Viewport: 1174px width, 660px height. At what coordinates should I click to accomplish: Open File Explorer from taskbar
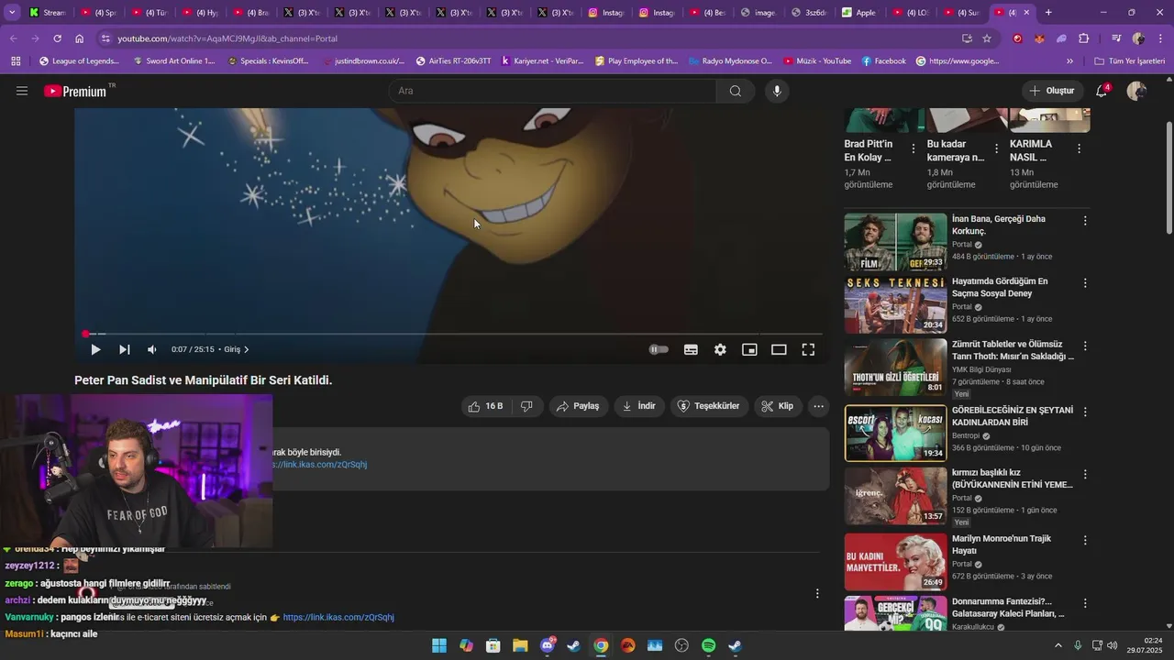click(520, 645)
